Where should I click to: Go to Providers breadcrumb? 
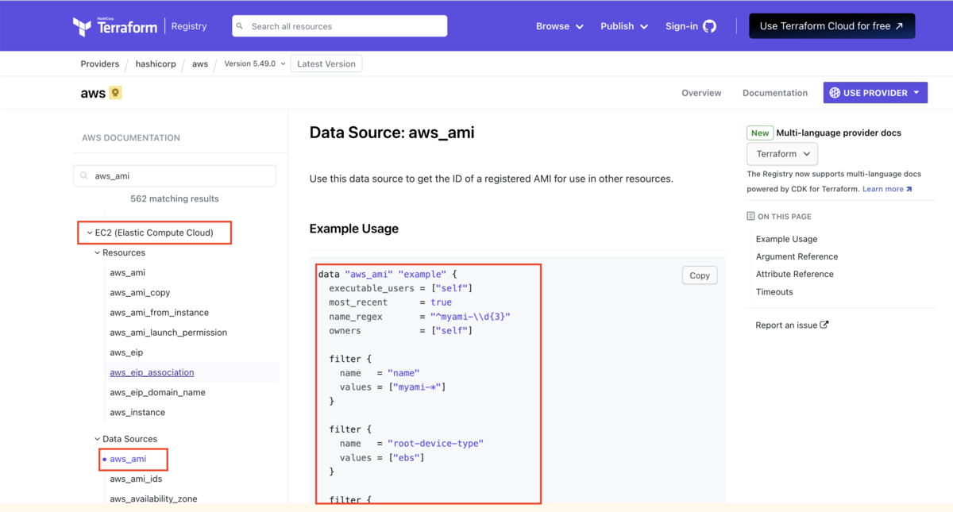tap(100, 64)
